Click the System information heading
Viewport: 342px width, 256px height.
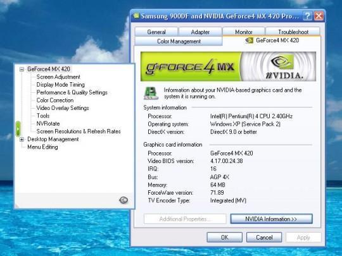[165, 107]
